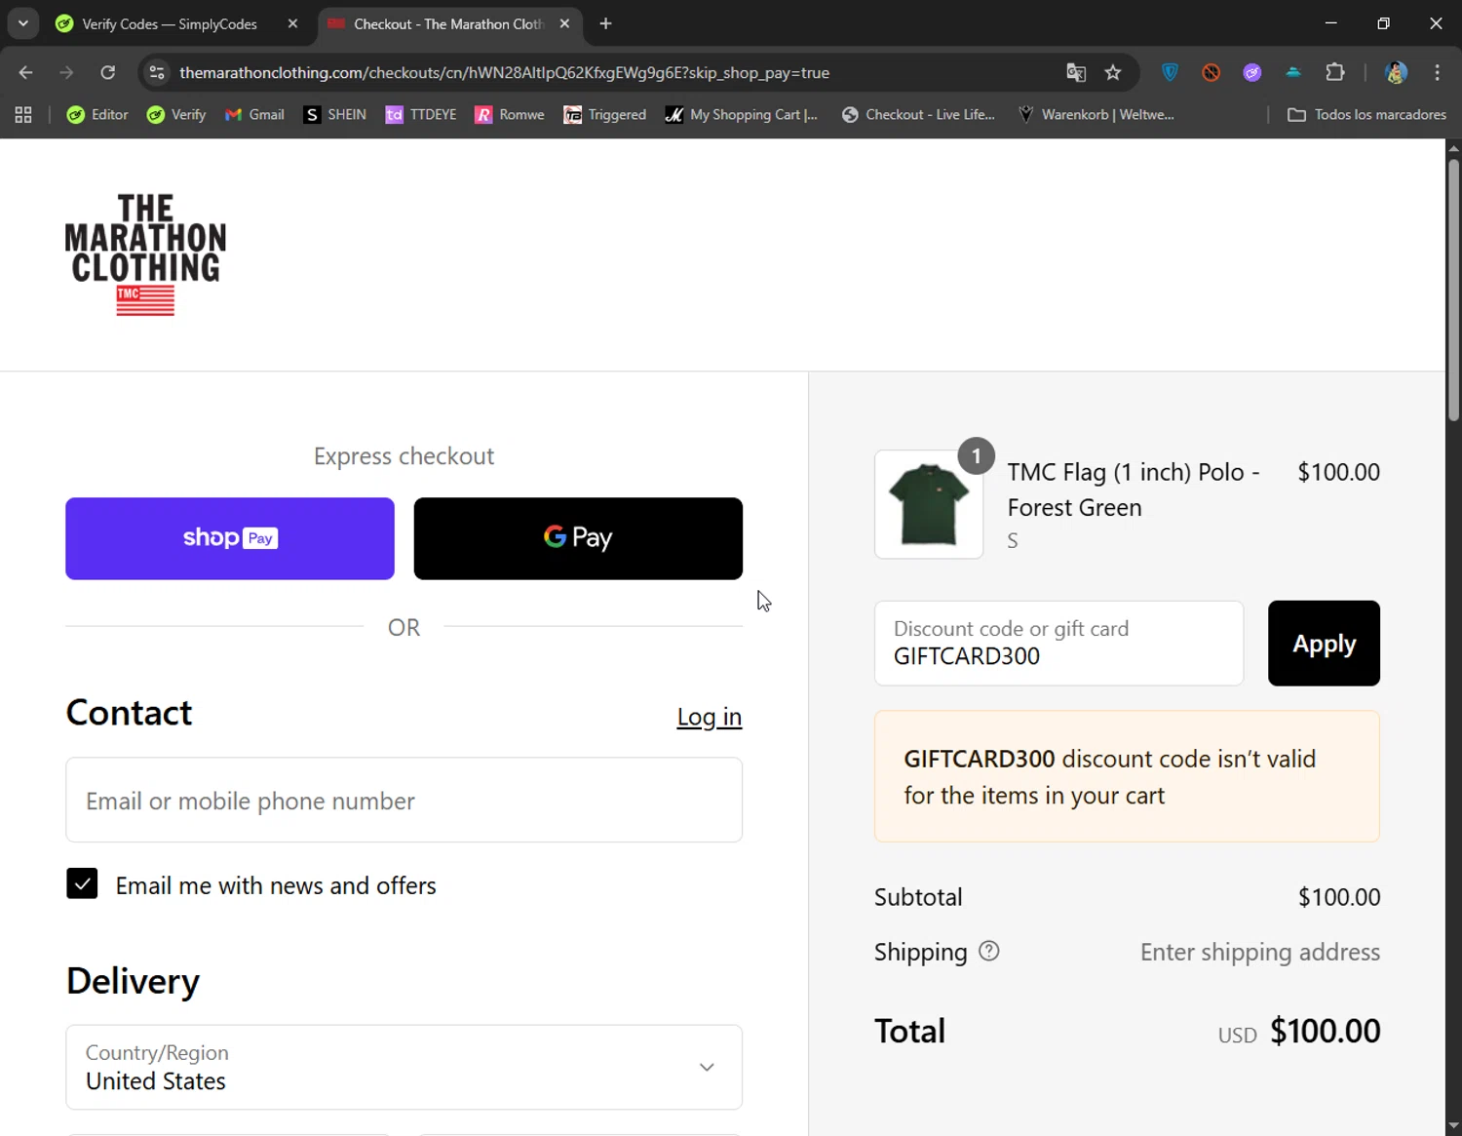Open My Shopping Cart bookmark
Screen dimensions: 1462x1136
[742, 114]
